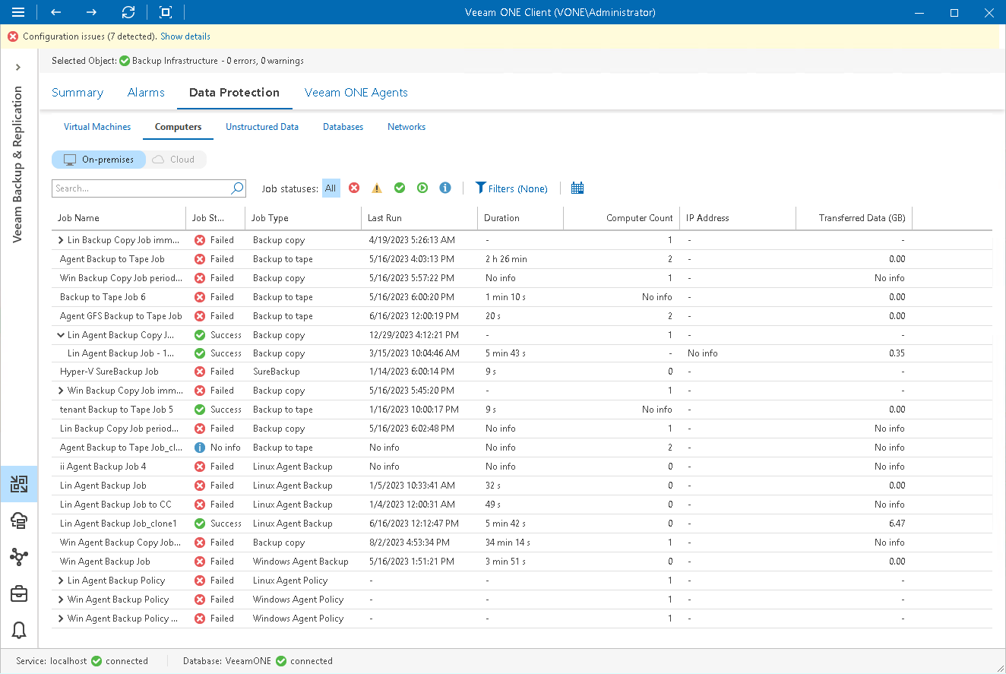Click the 6.47 transferred data value
Viewport: 1006px width, 674px height.
(x=896, y=524)
